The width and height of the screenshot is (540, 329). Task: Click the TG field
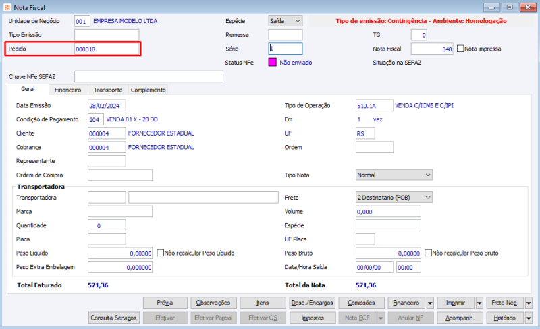coord(418,35)
